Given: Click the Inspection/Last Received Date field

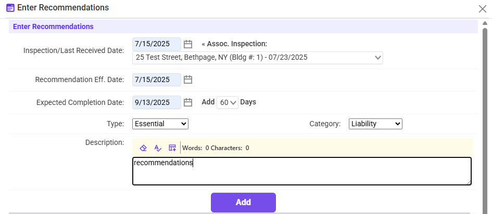Looking at the screenshot, I should click(x=157, y=44).
